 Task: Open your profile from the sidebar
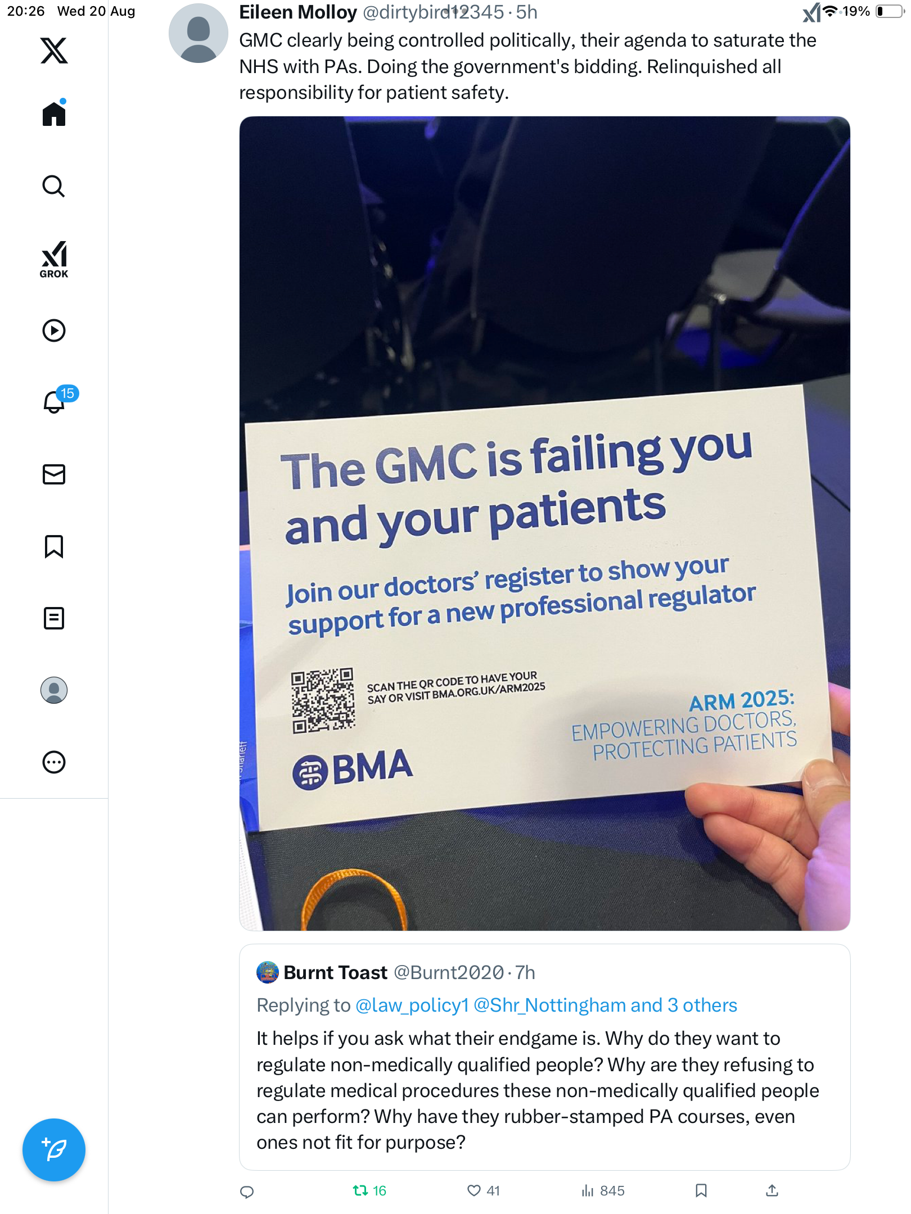coord(54,690)
